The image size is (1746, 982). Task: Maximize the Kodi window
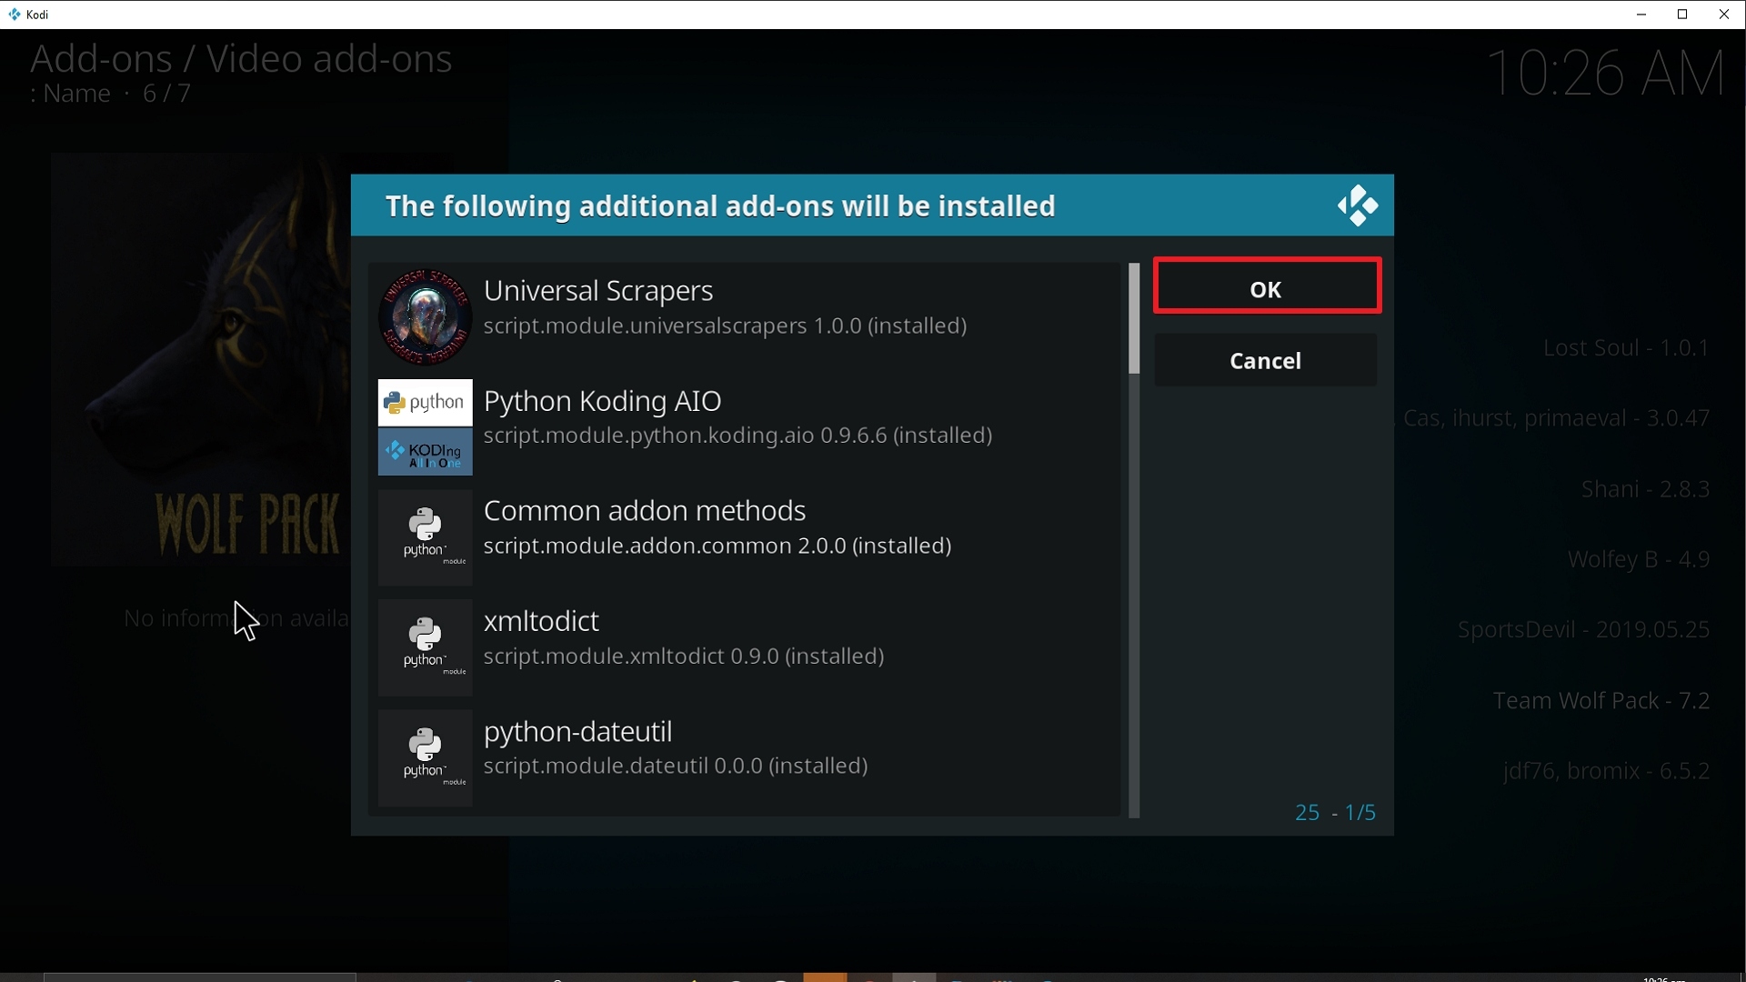coord(1682,15)
